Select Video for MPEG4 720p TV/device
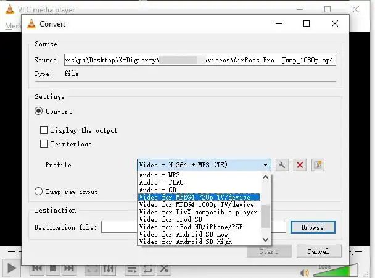Viewport: 375px width, 278px height. [200, 197]
